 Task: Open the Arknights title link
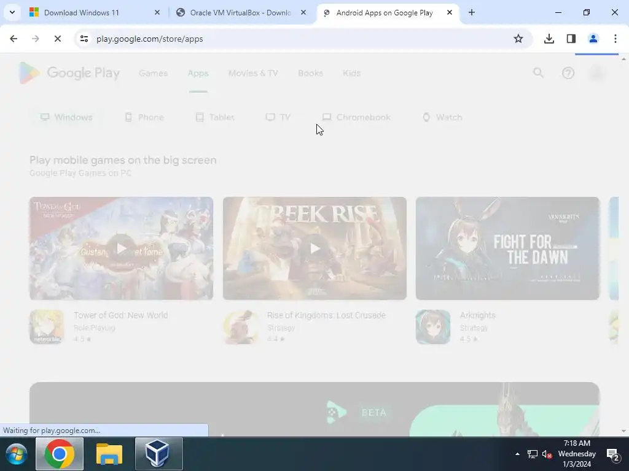click(x=477, y=315)
